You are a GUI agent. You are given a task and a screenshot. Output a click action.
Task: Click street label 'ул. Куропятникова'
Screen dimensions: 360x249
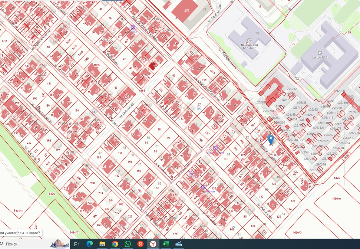(41, 40)
